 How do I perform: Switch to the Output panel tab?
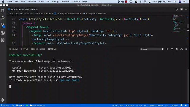tap(24, 49)
